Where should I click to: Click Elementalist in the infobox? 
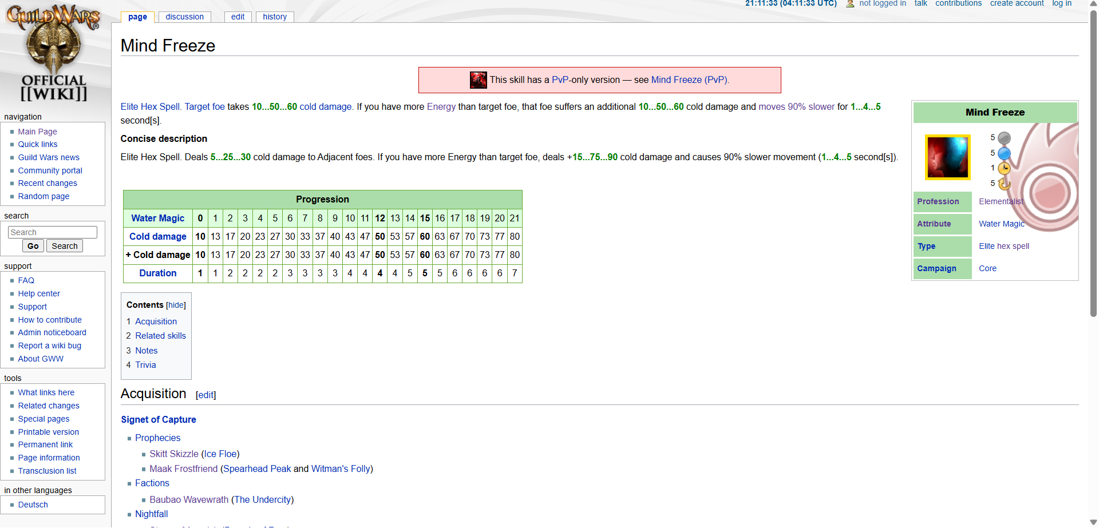click(1001, 201)
